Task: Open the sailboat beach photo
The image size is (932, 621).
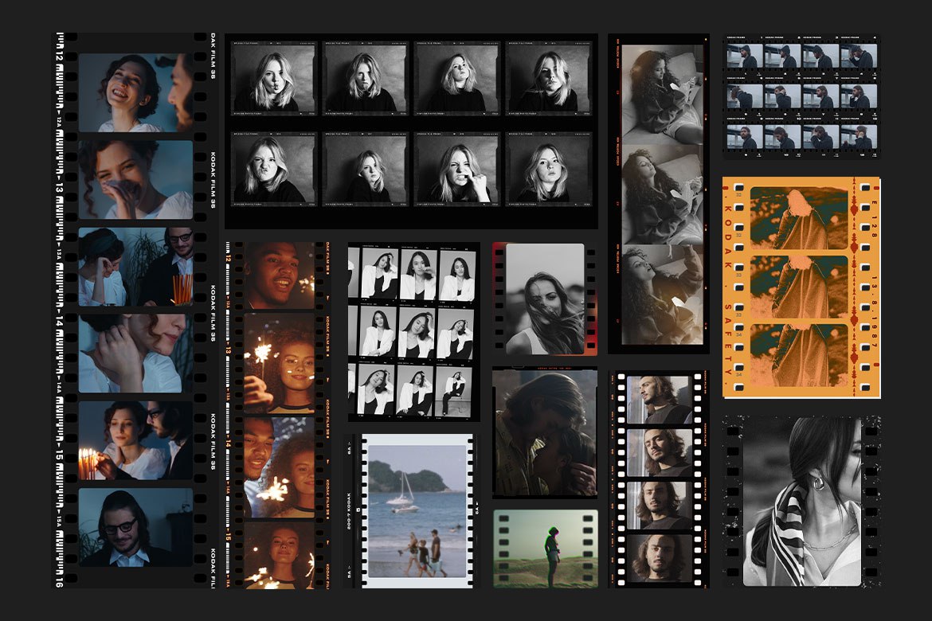Action: click(415, 510)
